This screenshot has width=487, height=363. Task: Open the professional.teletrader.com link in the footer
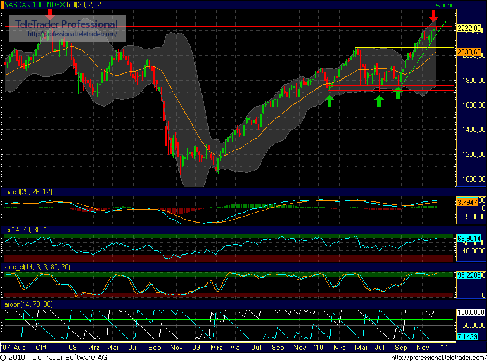pyautogui.click(x=438, y=358)
